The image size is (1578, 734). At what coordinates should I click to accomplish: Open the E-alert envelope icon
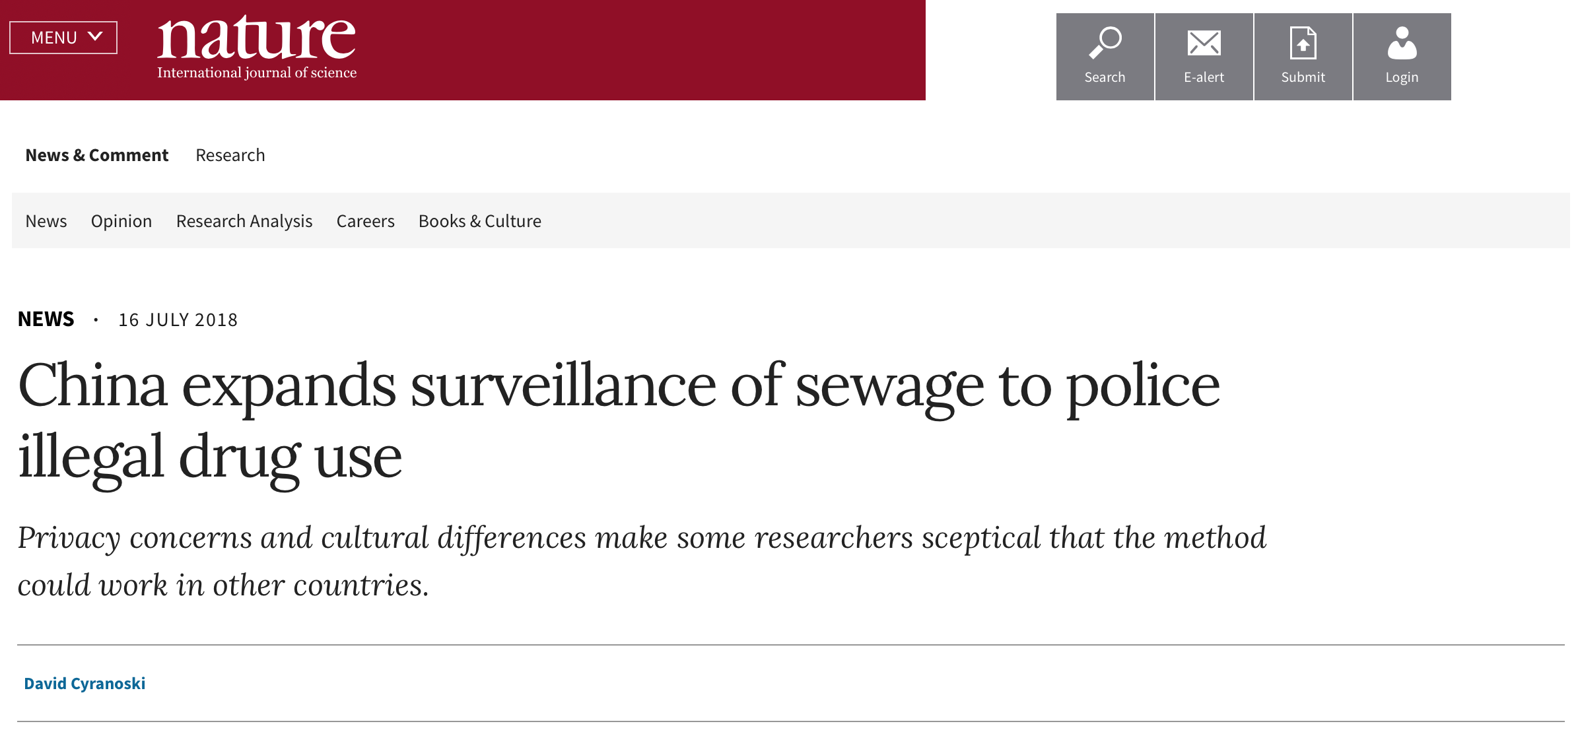click(x=1204, y=44)
